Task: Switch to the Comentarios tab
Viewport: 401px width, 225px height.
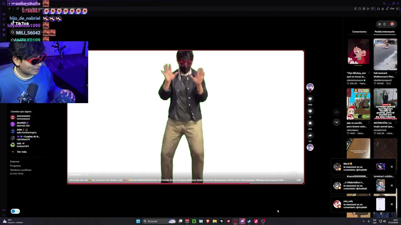Action: [x=359, y=32]
